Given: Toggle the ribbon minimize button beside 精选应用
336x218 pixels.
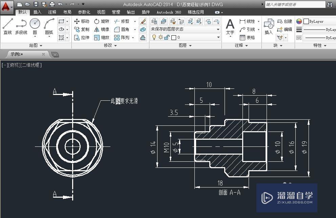Looking at the screenshot, I should (x=217, y=13).
